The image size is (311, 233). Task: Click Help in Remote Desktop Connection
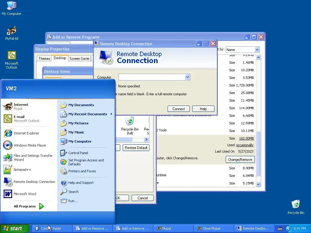pos(203,109)
